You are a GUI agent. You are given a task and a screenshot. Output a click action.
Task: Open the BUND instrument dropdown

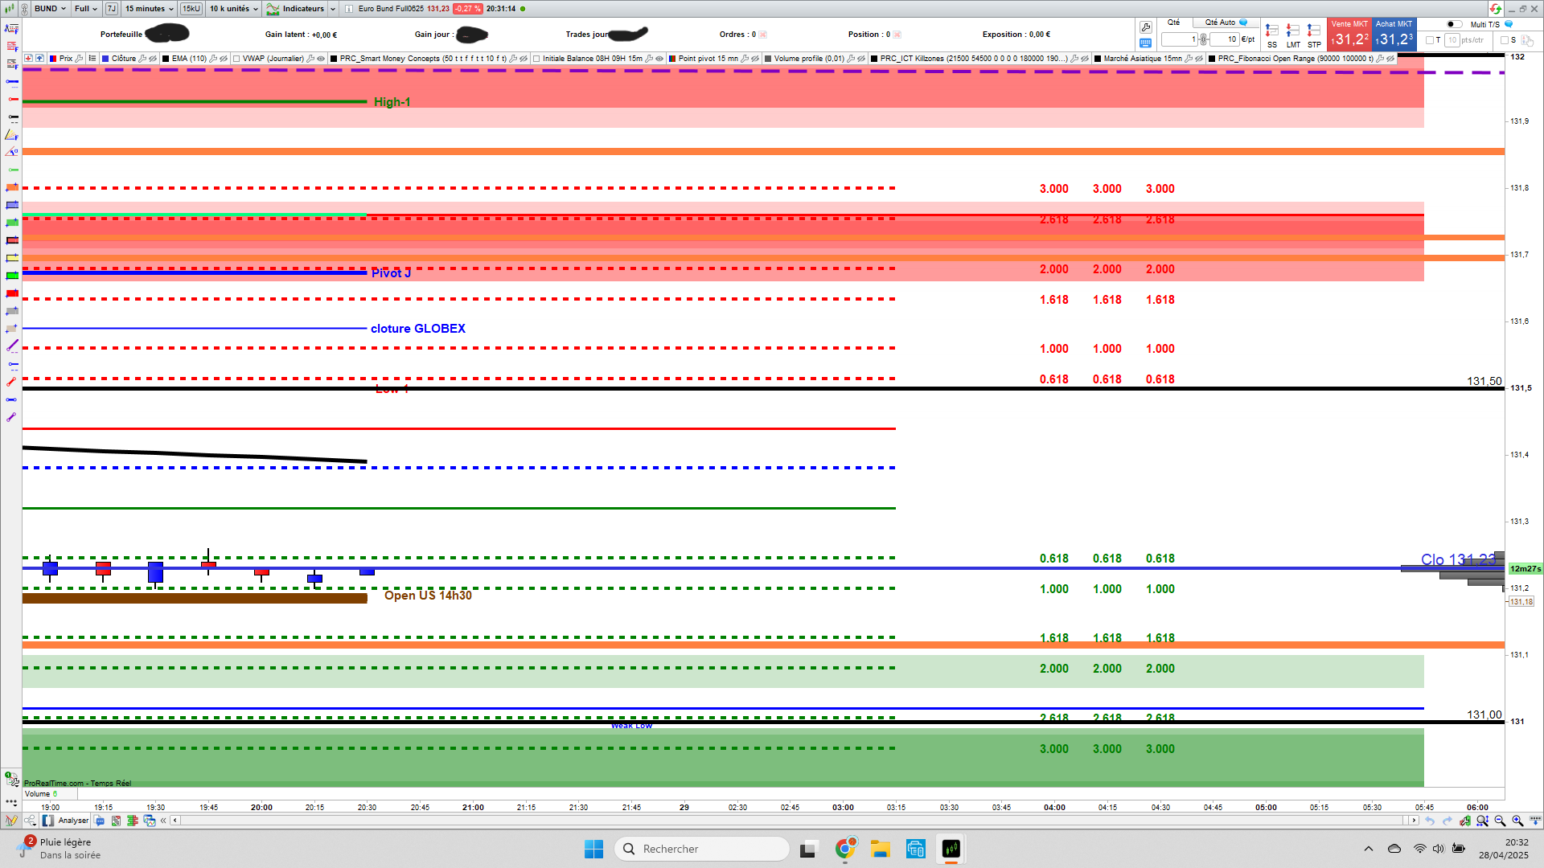50,9
